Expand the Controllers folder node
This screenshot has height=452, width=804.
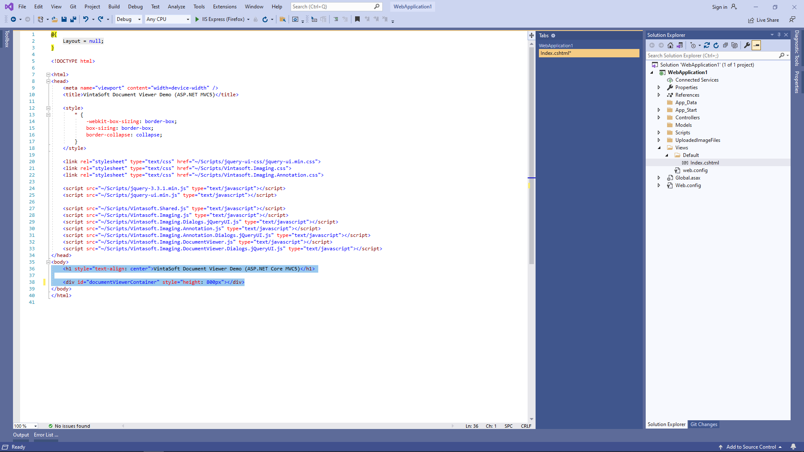click(x=659, y=118)
